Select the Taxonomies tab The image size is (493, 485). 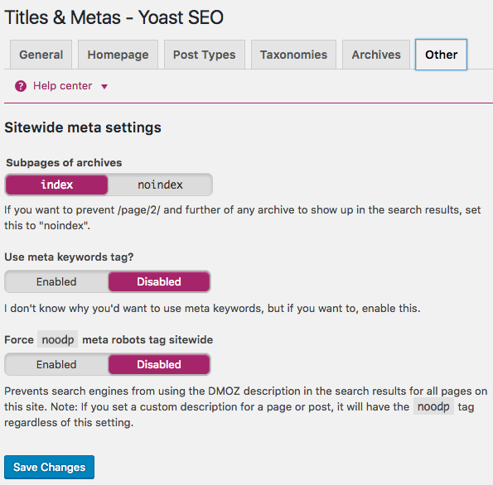293,55
